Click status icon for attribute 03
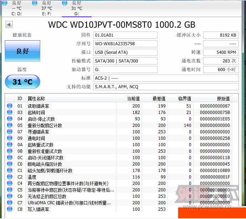Viewport: 246px width, 219px height. coord(10,112)
